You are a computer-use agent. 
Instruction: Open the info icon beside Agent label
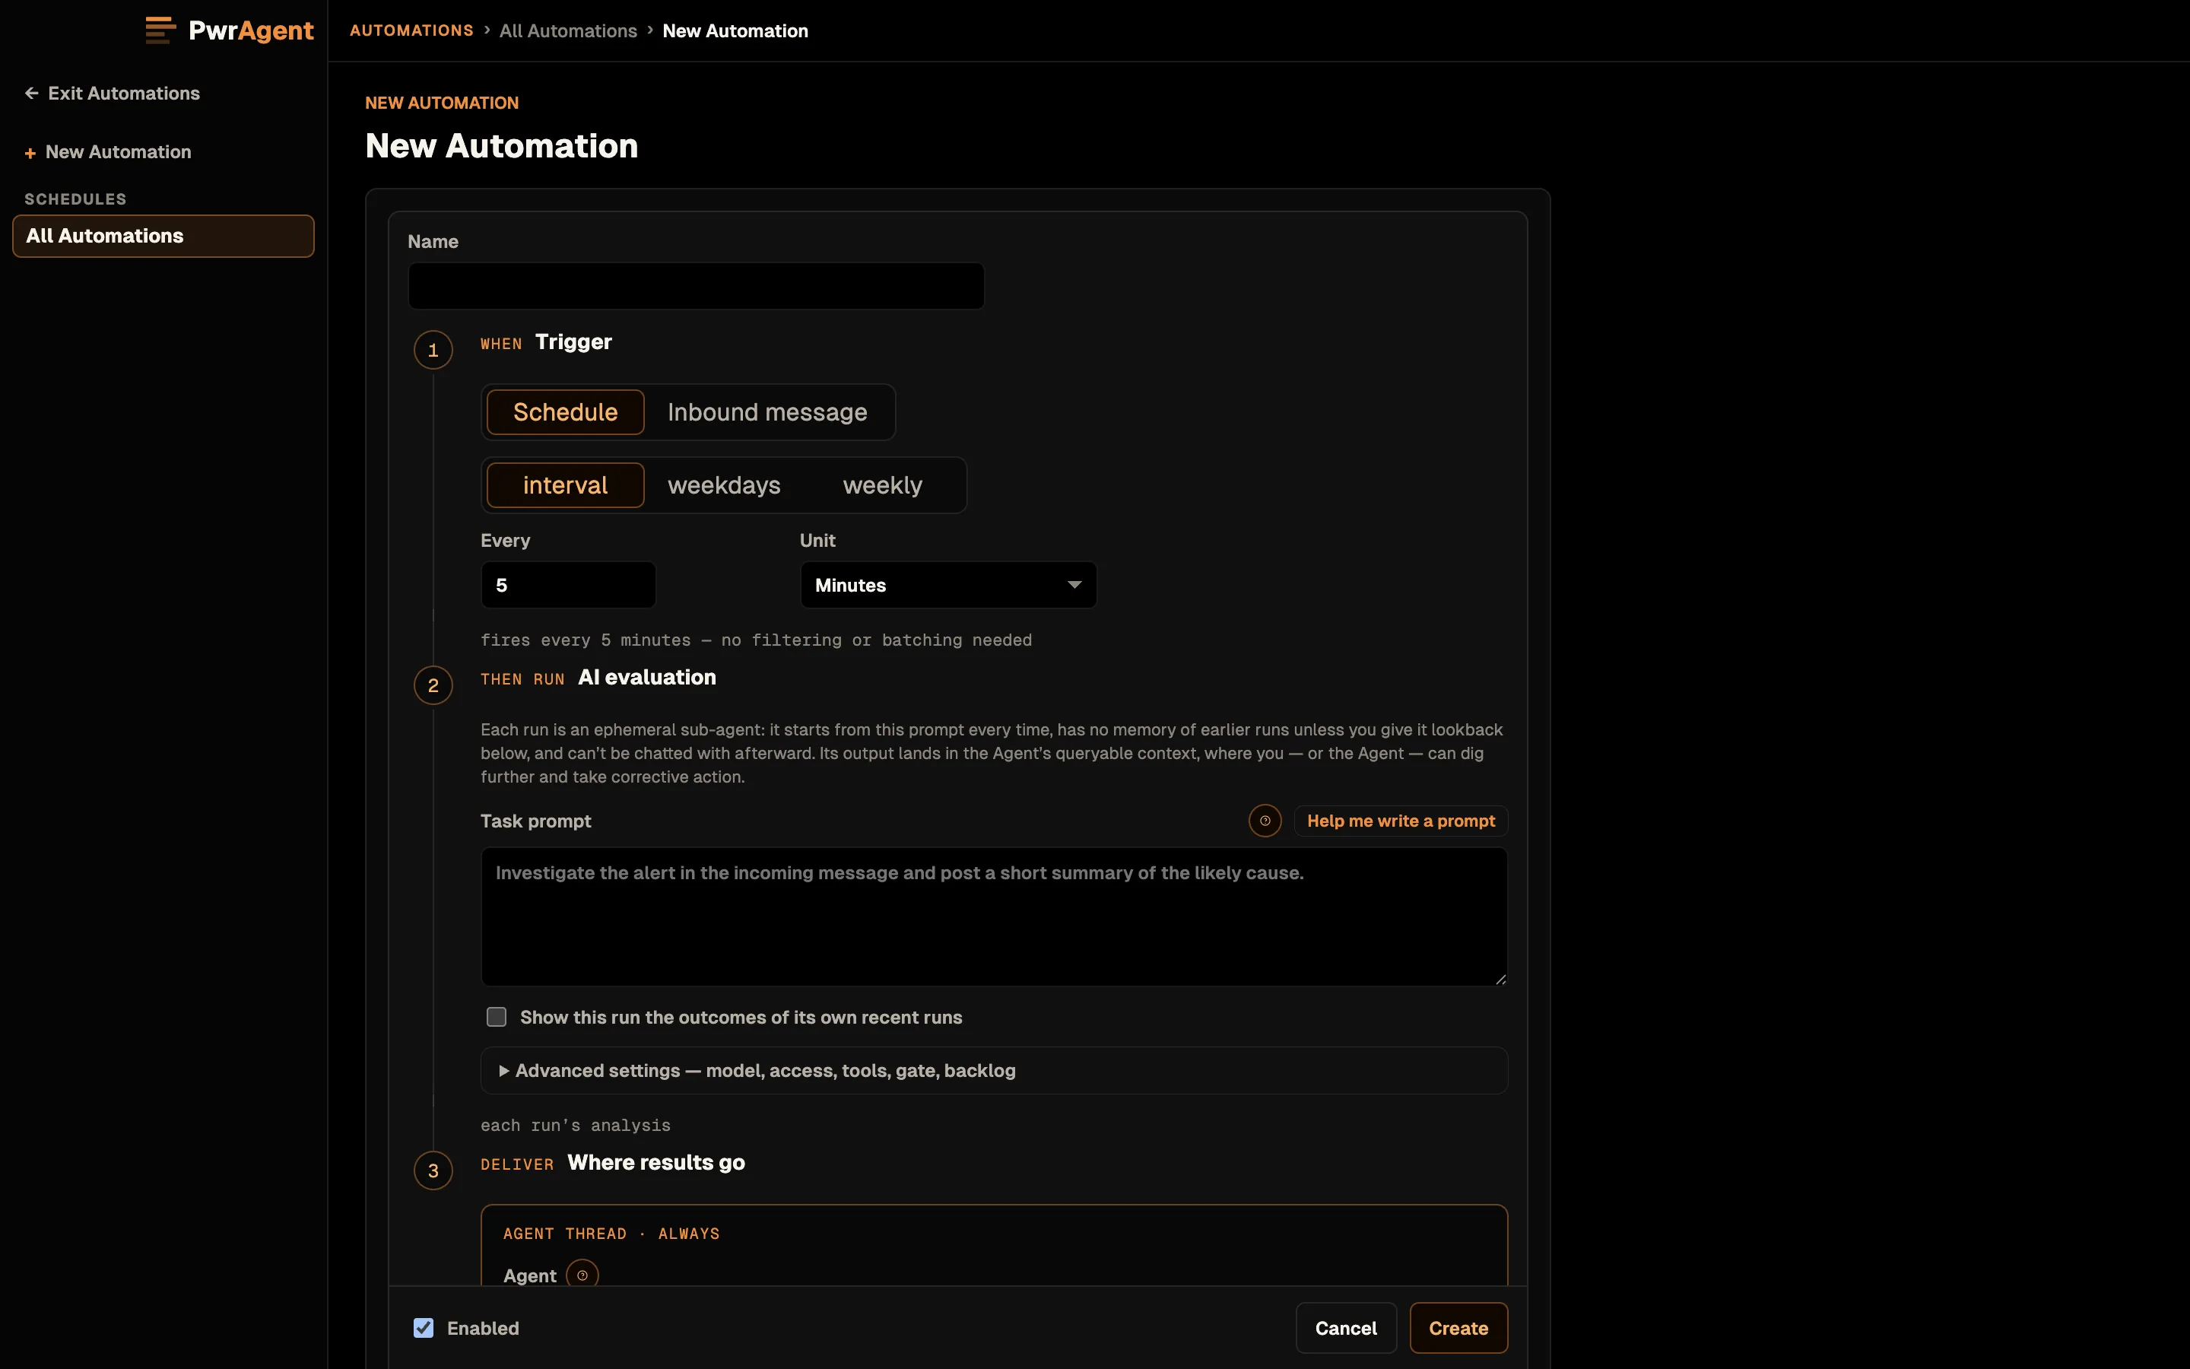(x=582, y=1275)
